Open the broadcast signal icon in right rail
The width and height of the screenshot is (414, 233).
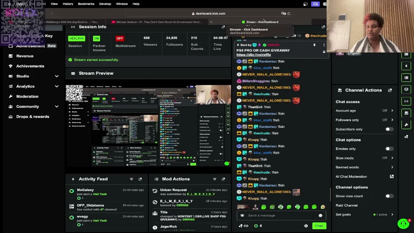(x=406, y=101)
